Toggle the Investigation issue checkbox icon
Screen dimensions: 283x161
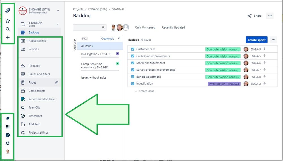pos(133,84)
